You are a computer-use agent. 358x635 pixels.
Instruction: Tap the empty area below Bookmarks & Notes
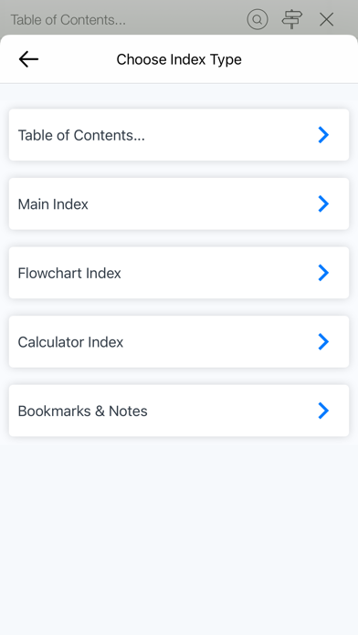point(179,538)
